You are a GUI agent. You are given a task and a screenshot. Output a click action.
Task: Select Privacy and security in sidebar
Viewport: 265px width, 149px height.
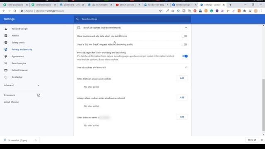(x=22, y=50)
